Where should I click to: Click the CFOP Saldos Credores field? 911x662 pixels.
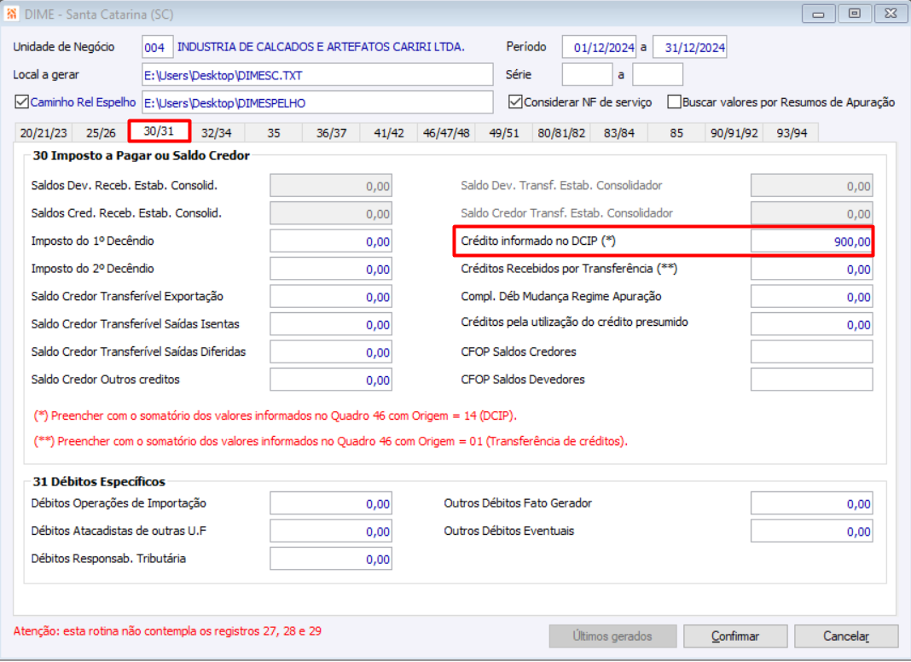pos(812,352)
